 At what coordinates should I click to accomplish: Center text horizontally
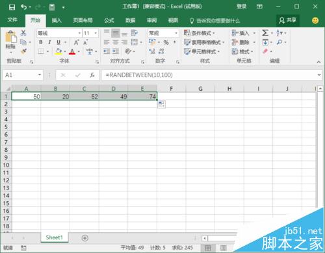pos(116,42)
